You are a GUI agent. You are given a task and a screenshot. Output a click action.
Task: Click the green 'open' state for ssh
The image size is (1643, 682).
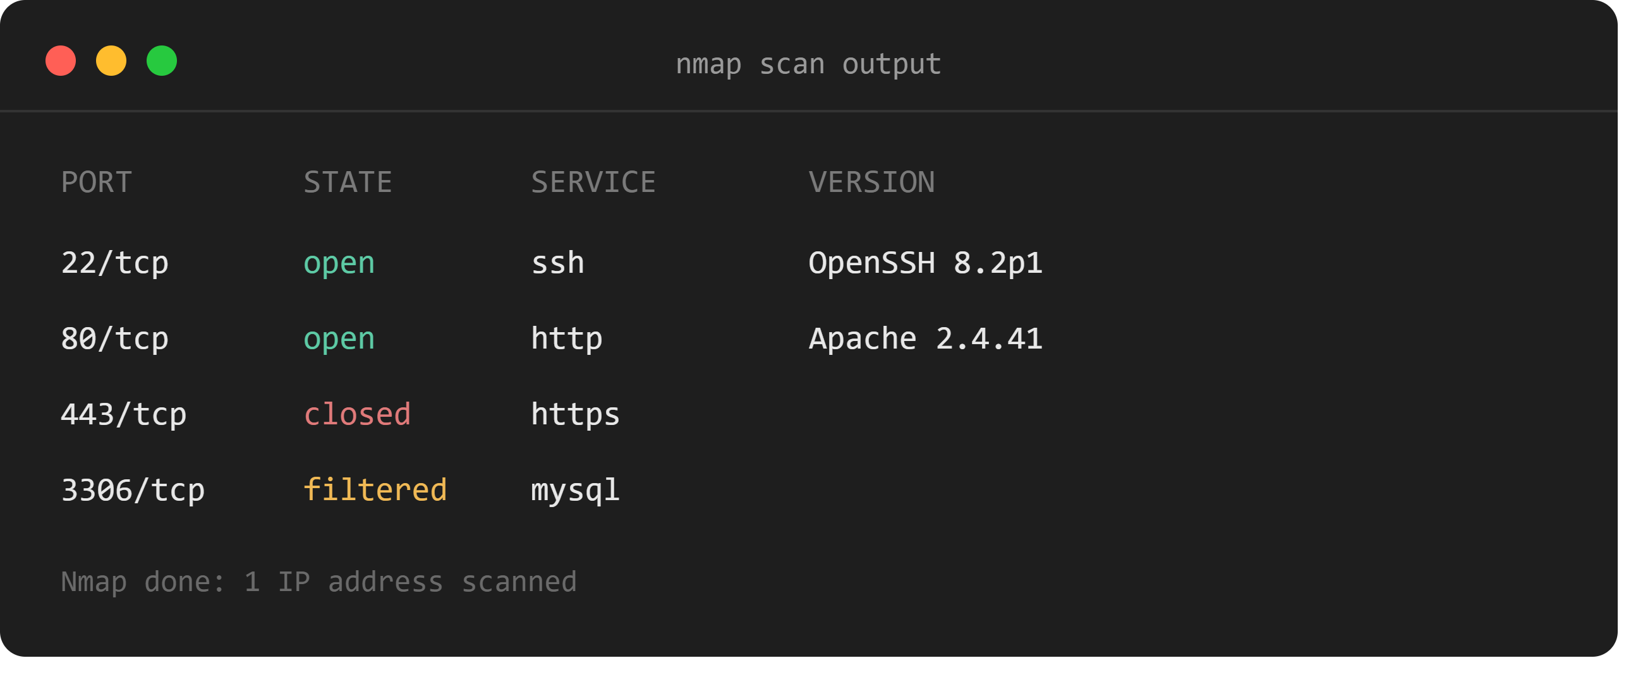[339, 263]
